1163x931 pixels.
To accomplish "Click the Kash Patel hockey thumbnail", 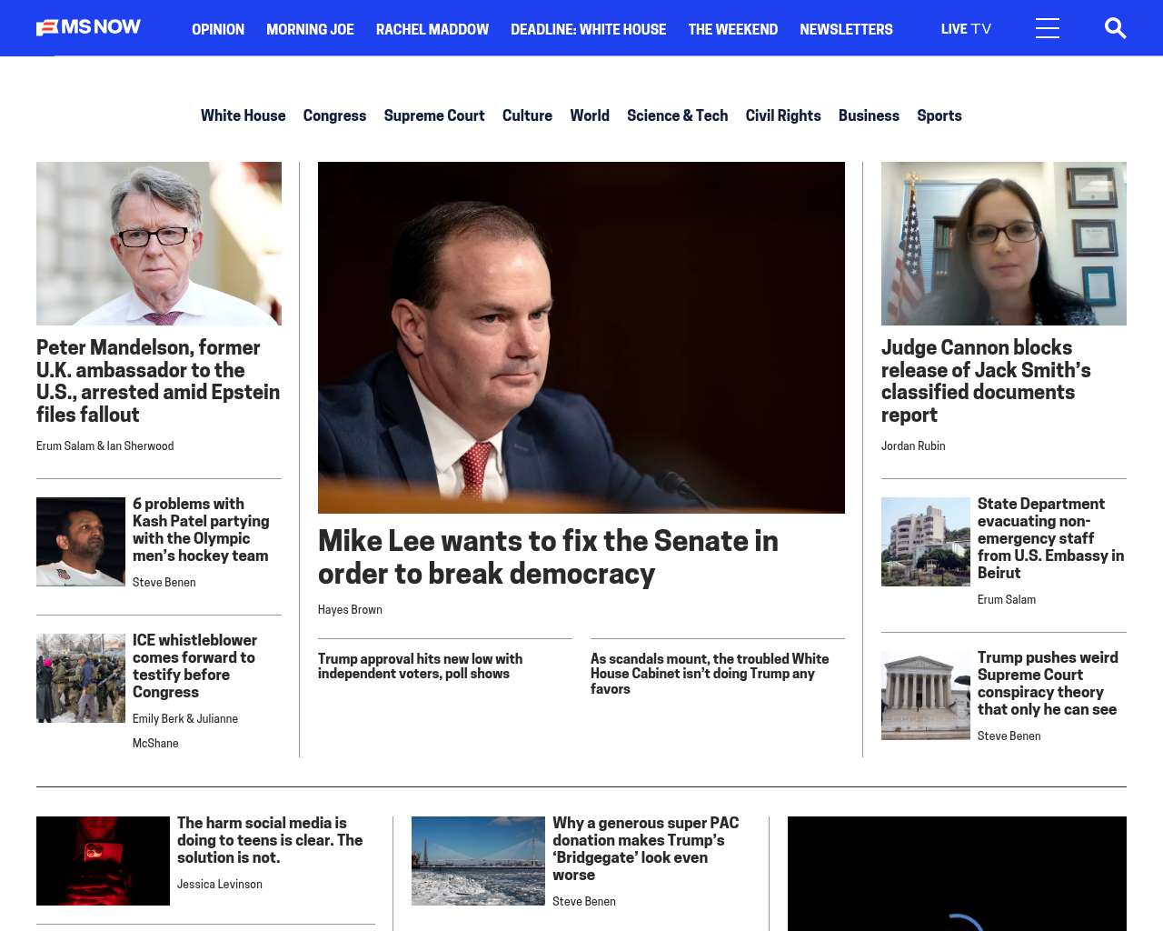I will (81, 542).
